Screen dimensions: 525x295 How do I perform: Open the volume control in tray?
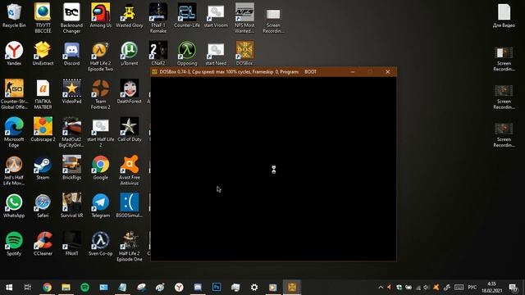pos(427,288)
